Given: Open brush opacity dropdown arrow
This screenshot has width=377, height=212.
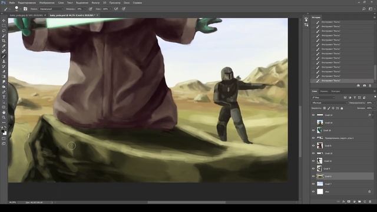Looking at the screenshot, I should [85, 9].
